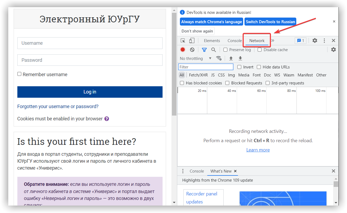Open the No throttling dropdown
Viewport: 347px width, 213px height.
point(196,58)
